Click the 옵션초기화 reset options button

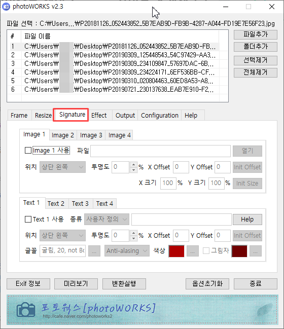click(x=207, y=284)
